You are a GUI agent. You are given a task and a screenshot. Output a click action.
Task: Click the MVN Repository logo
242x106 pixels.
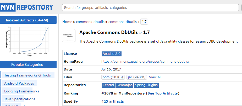click(26, 7)
